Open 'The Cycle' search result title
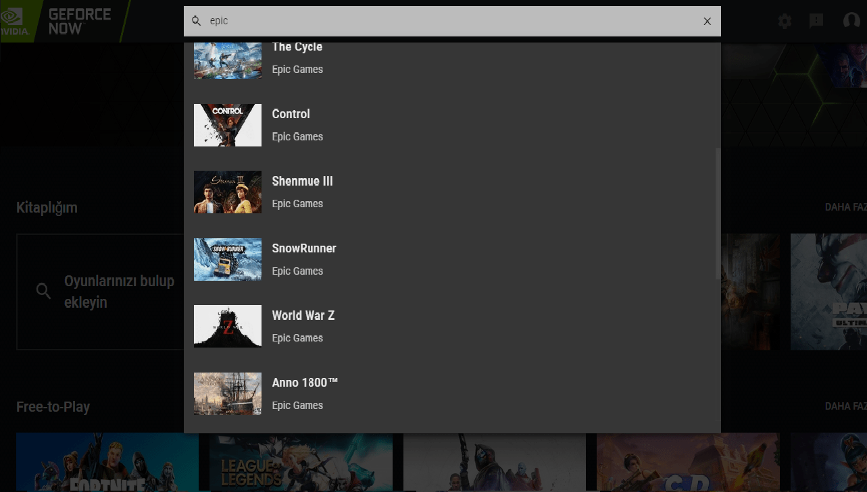 pyautogui.click(x=297, y=47)
